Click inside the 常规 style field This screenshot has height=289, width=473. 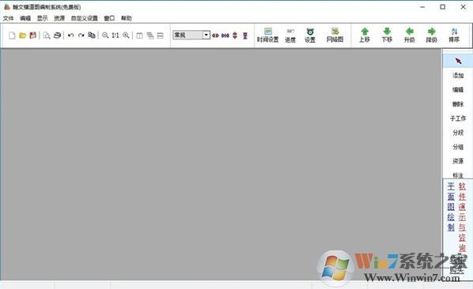coord(187,35)
